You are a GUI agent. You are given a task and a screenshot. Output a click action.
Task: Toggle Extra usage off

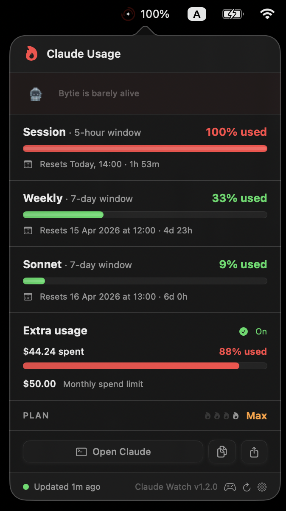click(x=253, y=331)
